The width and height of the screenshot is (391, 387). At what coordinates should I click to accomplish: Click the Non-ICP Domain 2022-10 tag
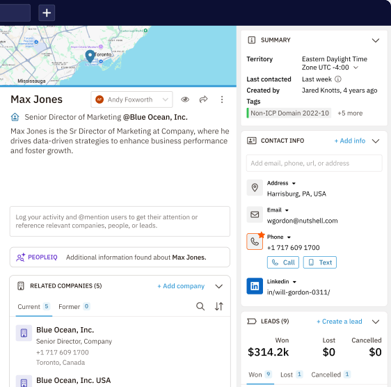tap(289, 113)
